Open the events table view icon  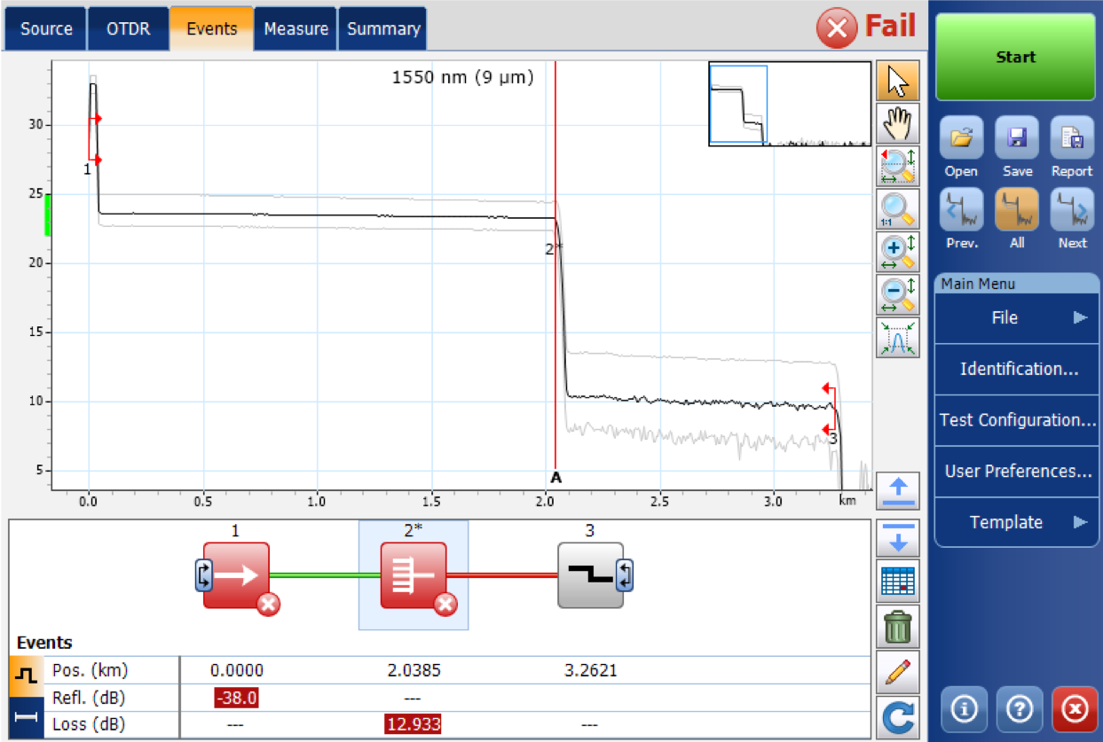(897, 581)
